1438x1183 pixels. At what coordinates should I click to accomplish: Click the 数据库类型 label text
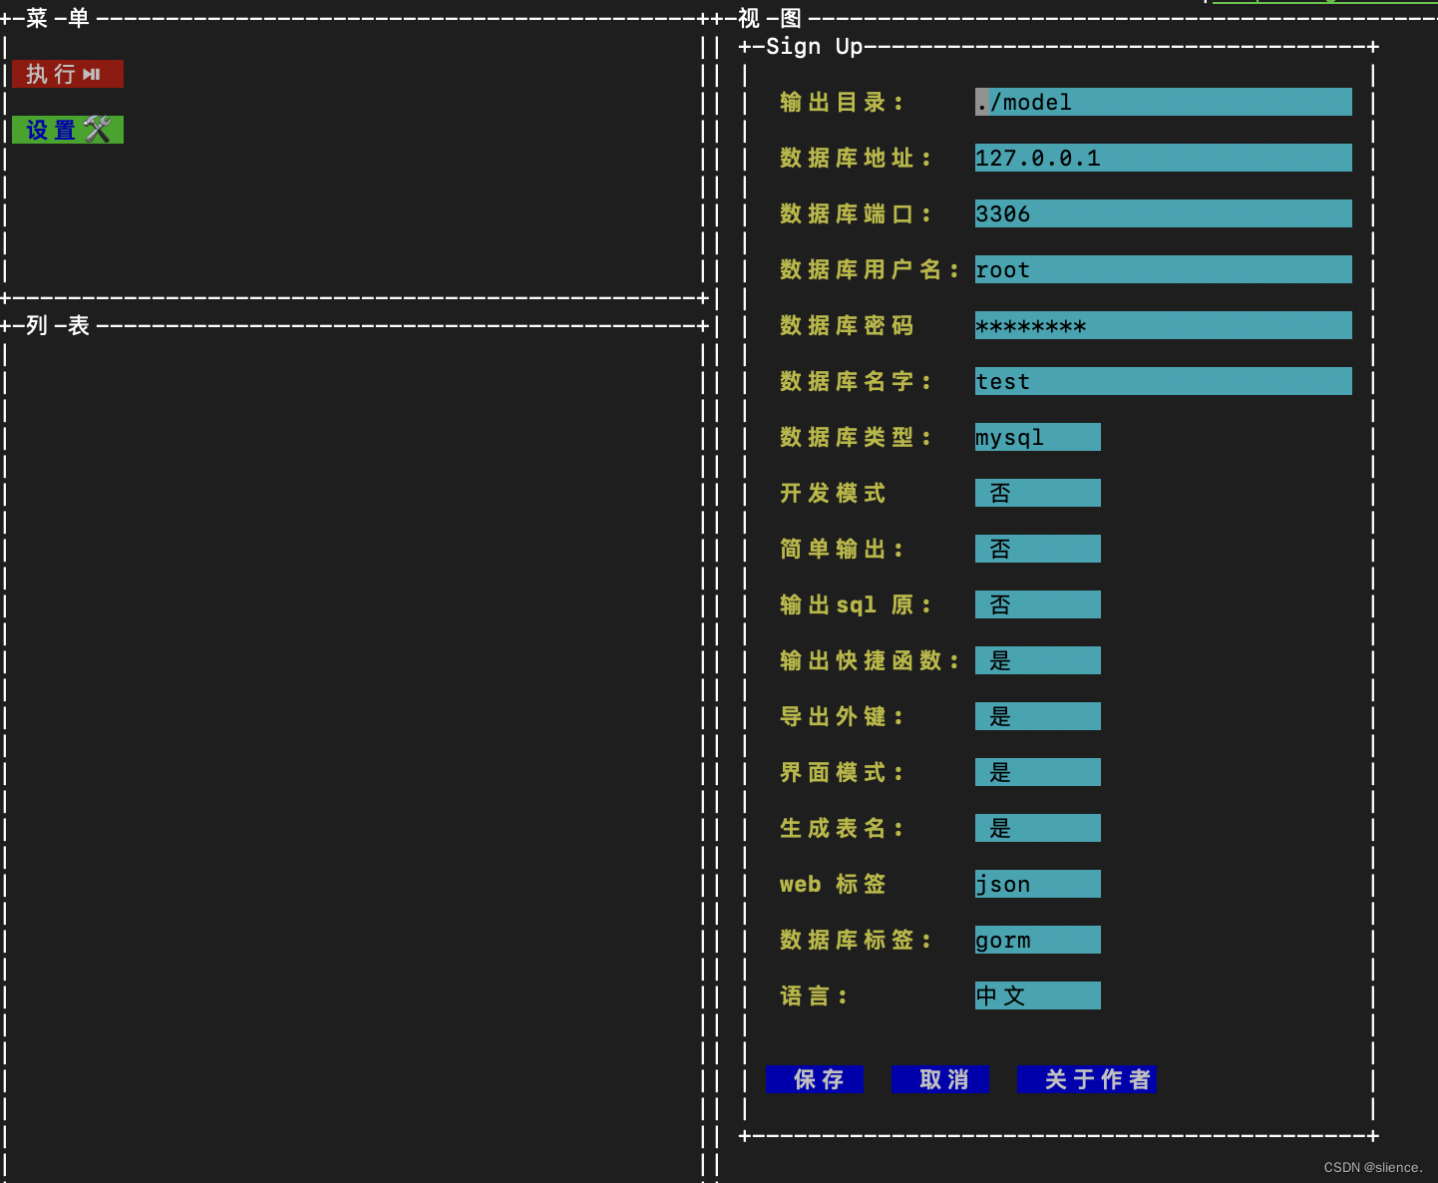click(x=856, y=437)
